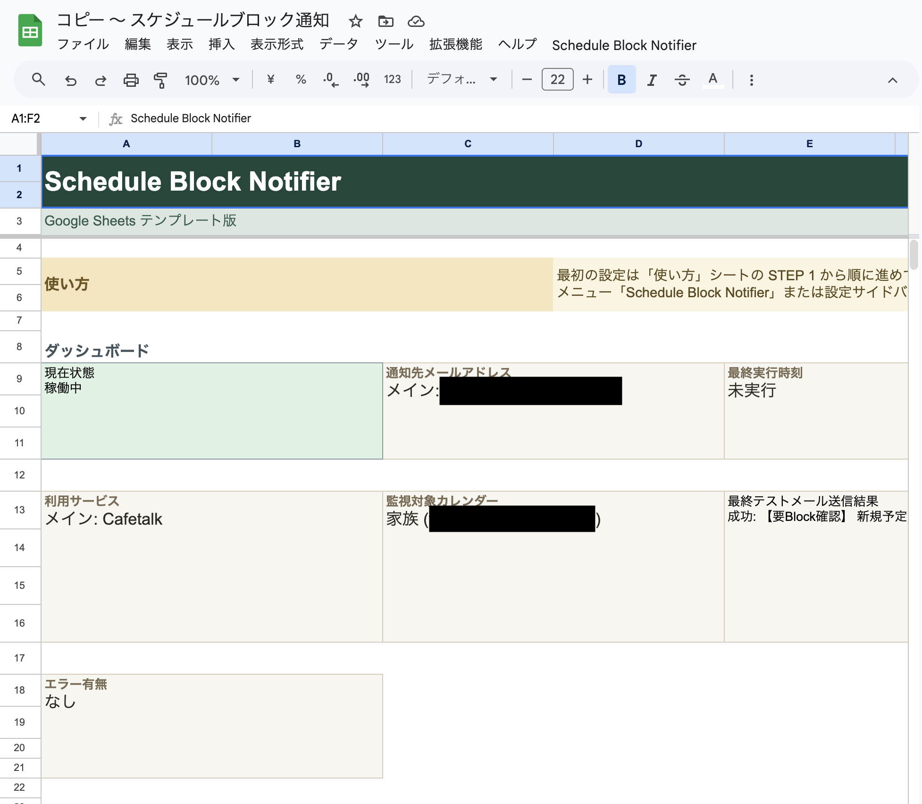This screenshot has width=922, height=804.
Task: Check the cloud save status icon
Action: click(416, 21)
